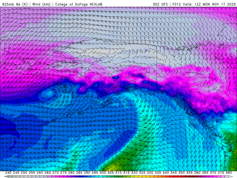The image size is (237, 178).
Task: Click the 345 value on the color scale
Action: tap(174, 173)
